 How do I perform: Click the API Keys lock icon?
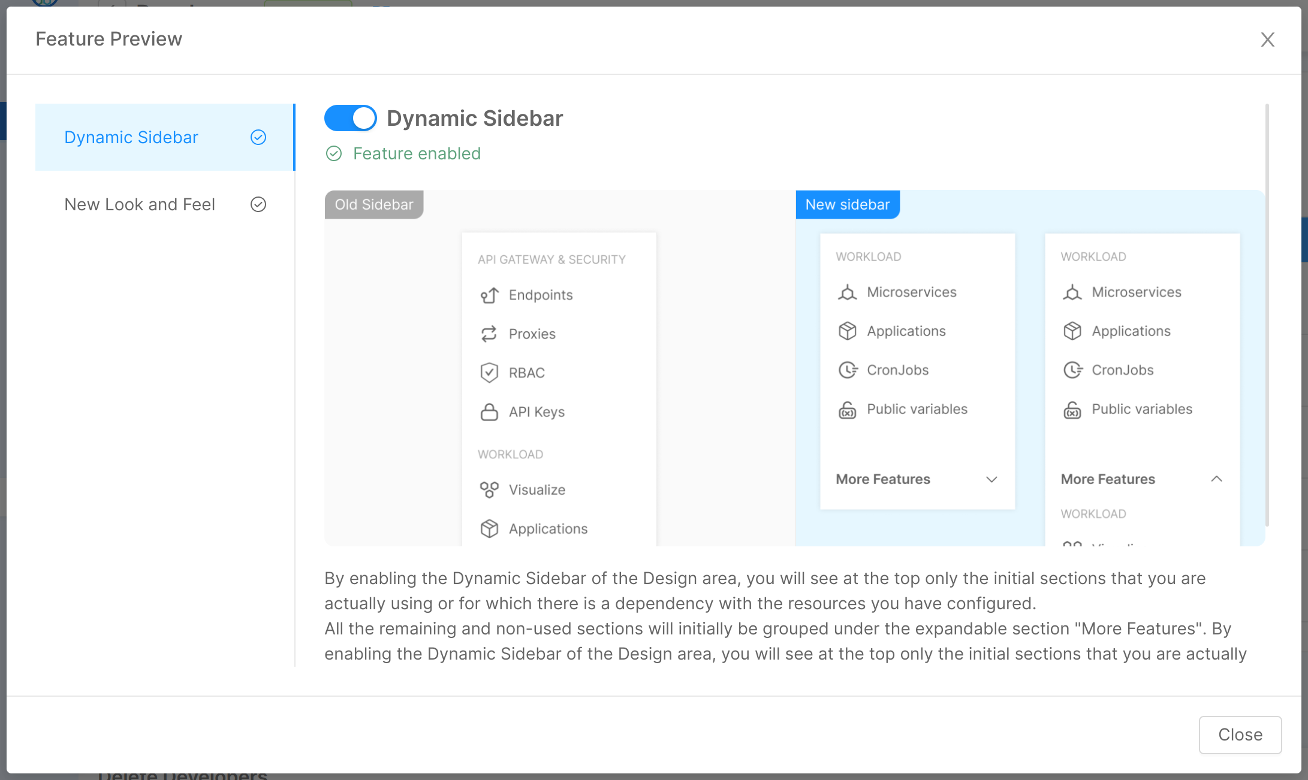489,412
